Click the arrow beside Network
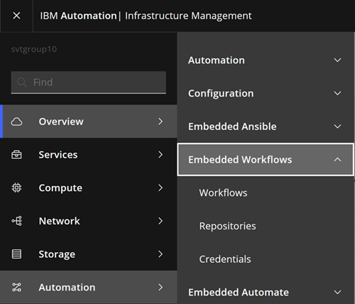 pos(160,221)
